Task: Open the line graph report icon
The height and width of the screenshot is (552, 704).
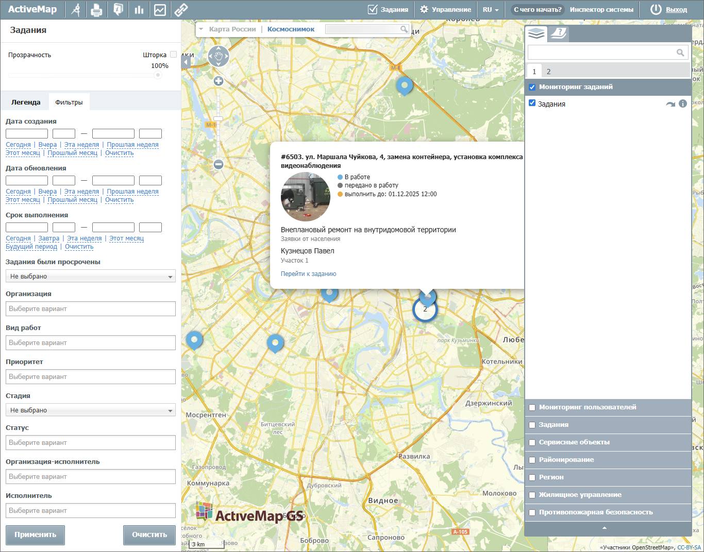Action: coord(160,10)
